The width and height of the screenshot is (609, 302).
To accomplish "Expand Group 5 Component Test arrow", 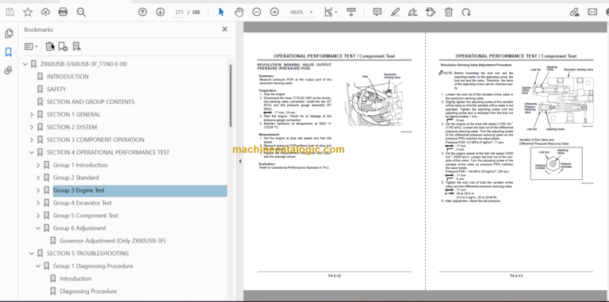I will coord(38,216).
